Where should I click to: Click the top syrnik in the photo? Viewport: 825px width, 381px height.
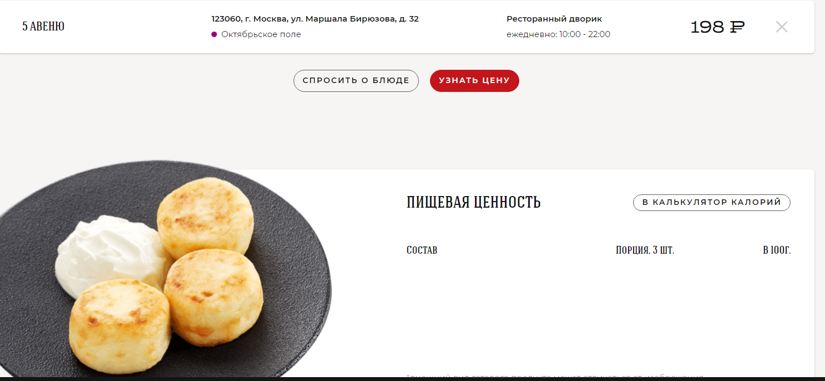205,217
